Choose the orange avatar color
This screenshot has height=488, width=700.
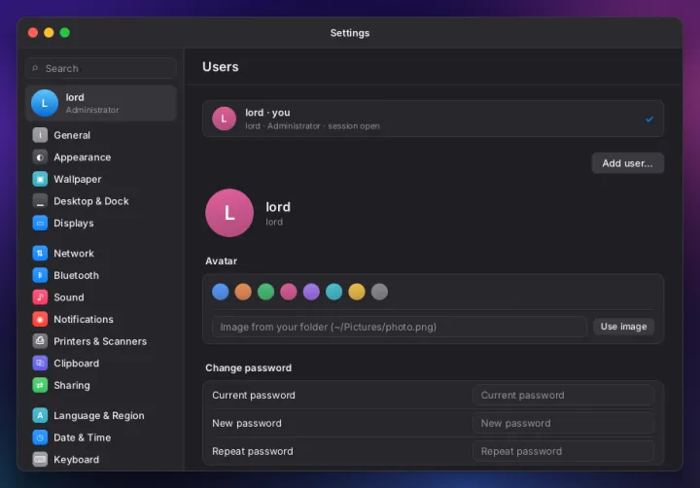tap(243, 292)
